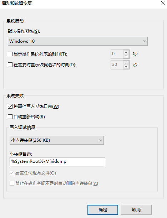Decrease OS list display time spinner down arrow
The width and height of the screenshot is (167, 218).
pyautogui.click(x=126, y=56)
